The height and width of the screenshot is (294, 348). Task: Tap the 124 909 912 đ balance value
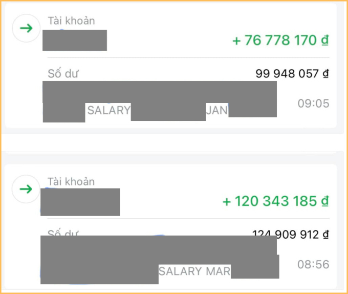[291, 234]
